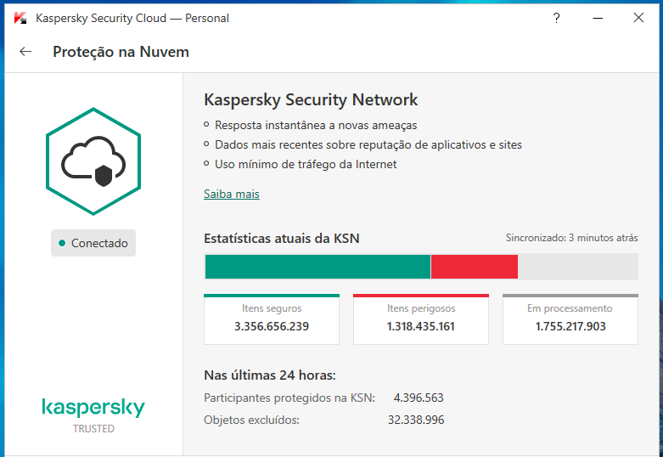Minimize the Kaspersky window
Image resolution: width=663 pixels, height=457 pixels.
pos(597,18)
